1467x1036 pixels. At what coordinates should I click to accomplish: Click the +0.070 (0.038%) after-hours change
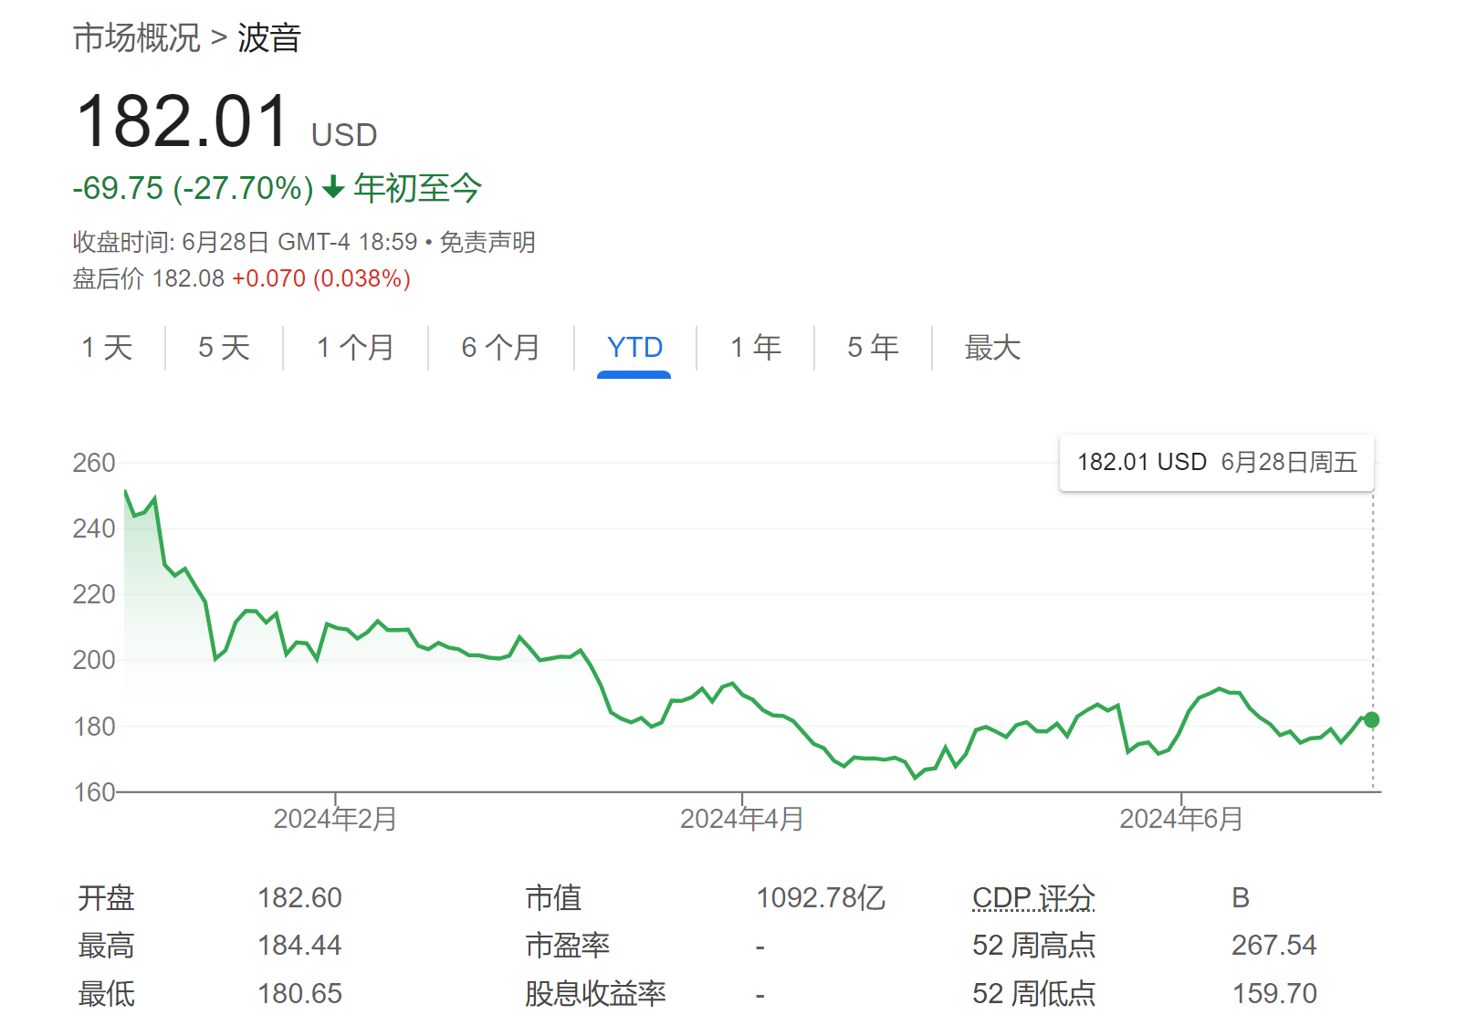(x=321, y=278)
